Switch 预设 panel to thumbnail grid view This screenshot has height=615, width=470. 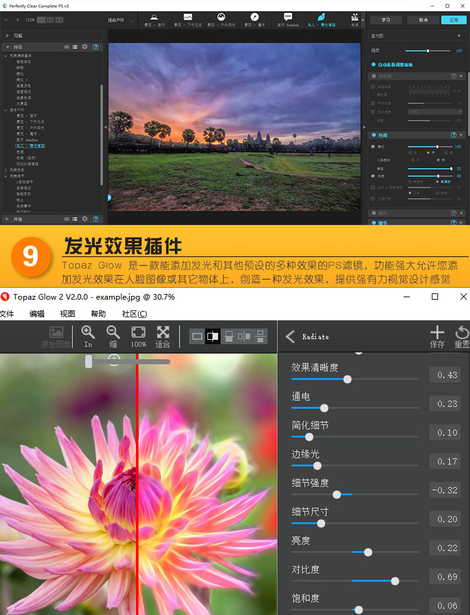click(66, 46)
